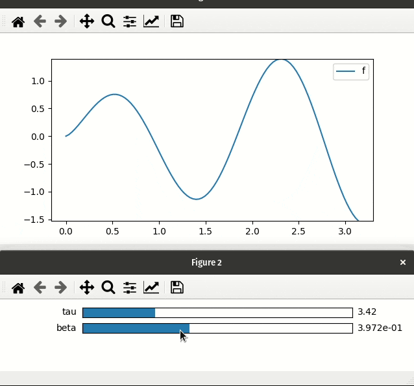Click the Forward arrow in the top toolbar
Viewport: 414px width, 386px height.
(61, 21)
